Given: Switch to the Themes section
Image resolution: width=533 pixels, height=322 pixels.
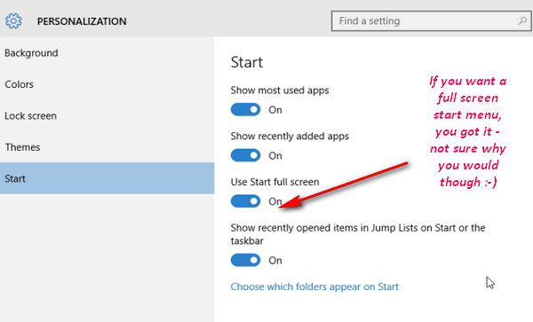Looking at the screenshot, I should point(107,147).
